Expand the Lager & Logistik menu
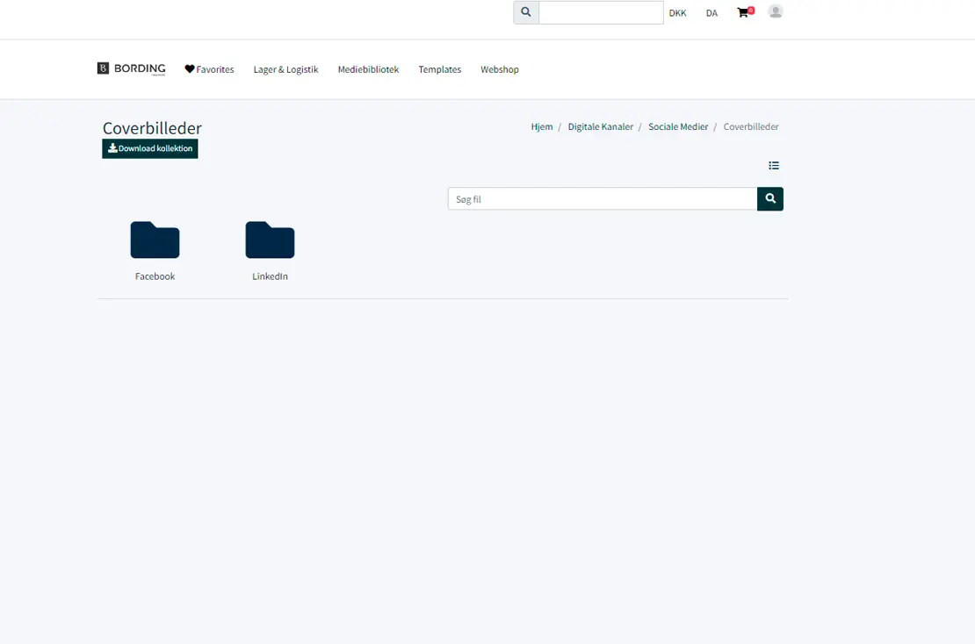975x644 pixels. pos(285,69)
